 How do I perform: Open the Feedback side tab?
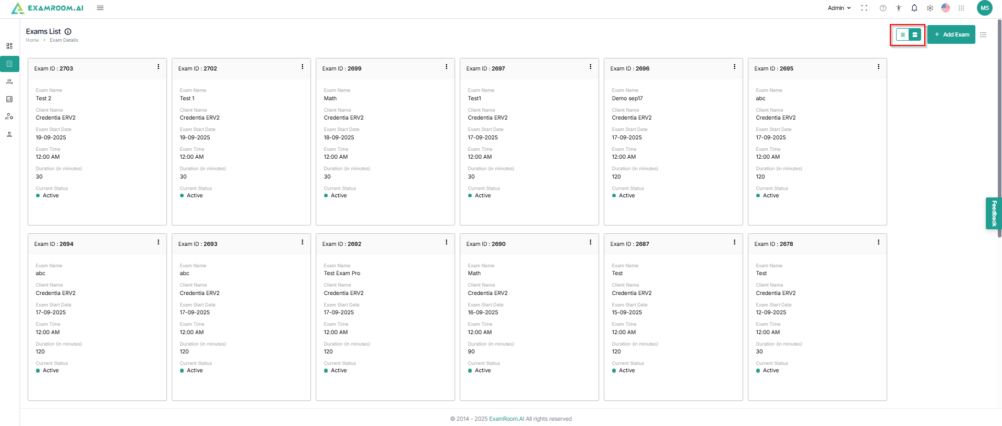point(994,213)
